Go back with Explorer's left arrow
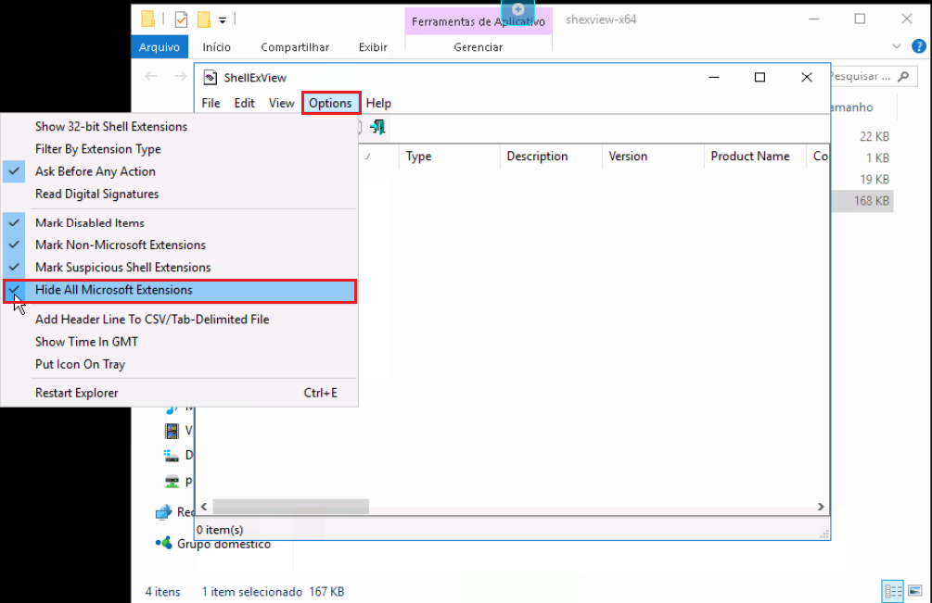Screen dimensions: 932x603 click(151, 76)
